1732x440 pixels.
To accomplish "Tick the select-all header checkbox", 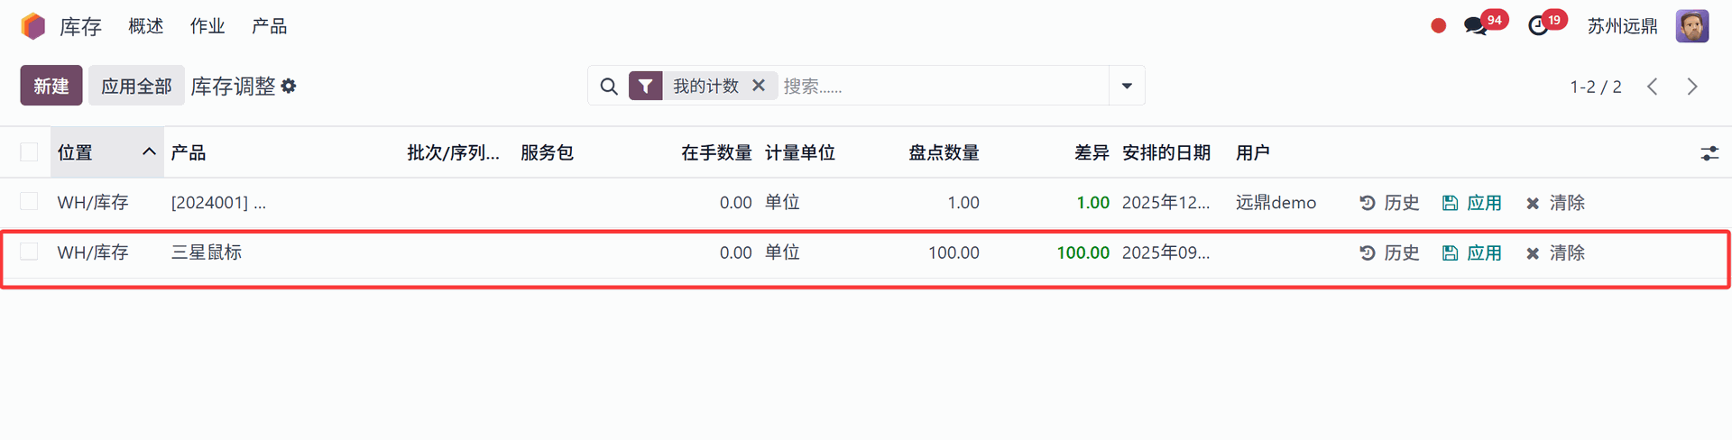I will [x=30, y=152].
